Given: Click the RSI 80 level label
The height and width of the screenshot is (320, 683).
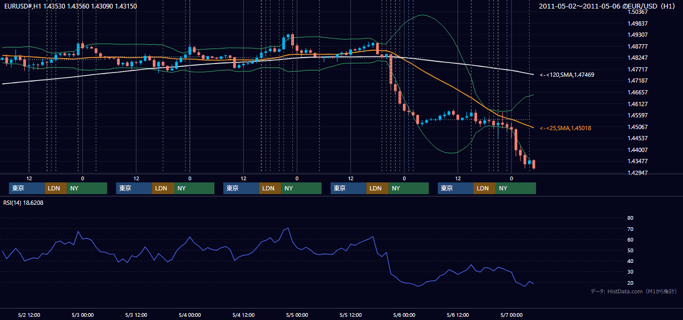Looking at the screenshot, I should [x=630, y=218].
